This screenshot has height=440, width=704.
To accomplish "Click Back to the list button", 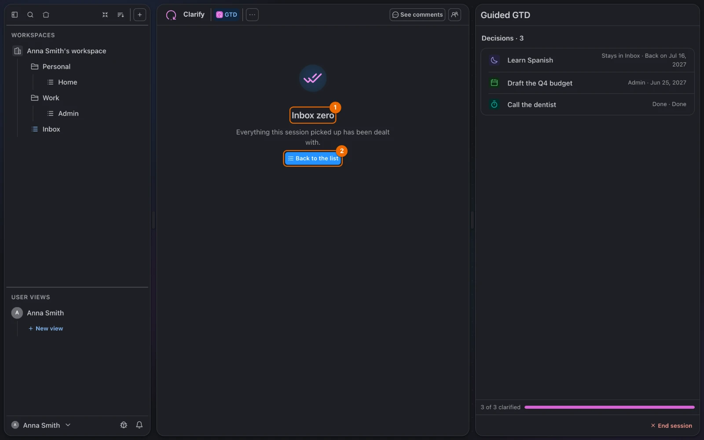I will (x=313, y=158).
